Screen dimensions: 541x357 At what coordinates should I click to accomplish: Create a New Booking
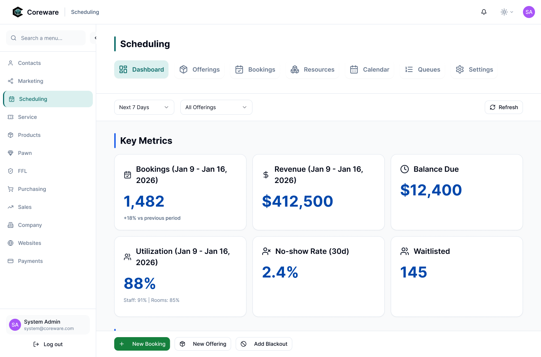click(142, 344)
